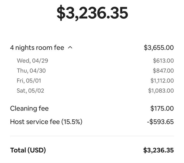Click the Wed, 04/29 night row
The image size is (184, 163).
click(92, 61)
